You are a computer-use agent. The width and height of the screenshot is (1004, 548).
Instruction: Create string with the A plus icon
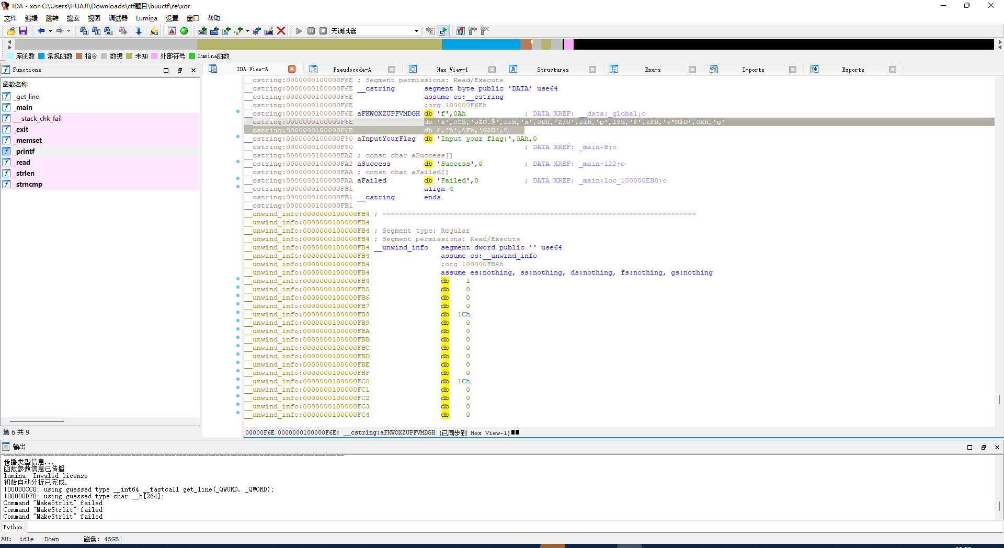[x=226, y=31]
